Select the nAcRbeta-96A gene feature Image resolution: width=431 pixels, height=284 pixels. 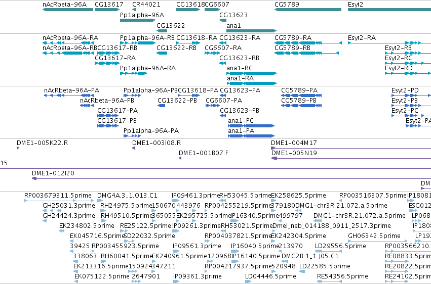(68, 10)
